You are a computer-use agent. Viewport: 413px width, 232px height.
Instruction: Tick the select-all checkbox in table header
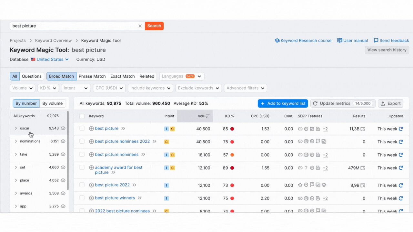82,116
